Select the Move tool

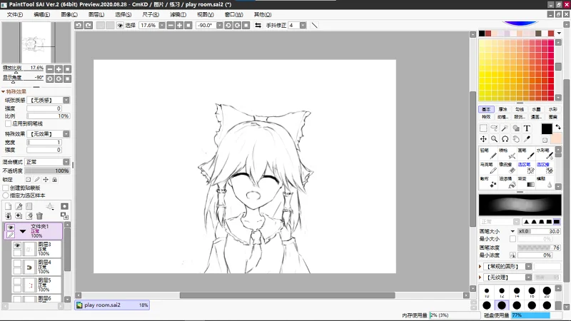483,139
